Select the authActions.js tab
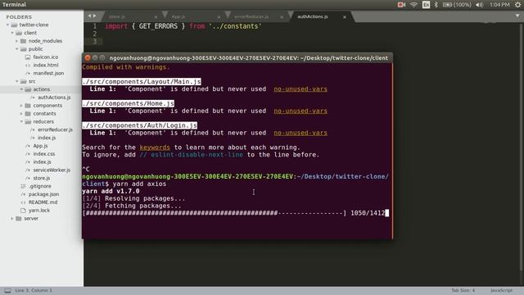The height and width of the screenshot is (295, 524). [313, 16]
